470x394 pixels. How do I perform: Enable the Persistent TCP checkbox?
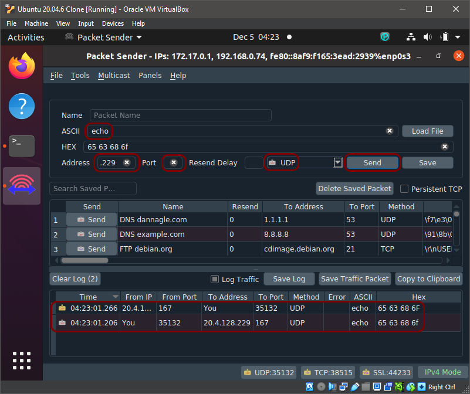point(404,189)
